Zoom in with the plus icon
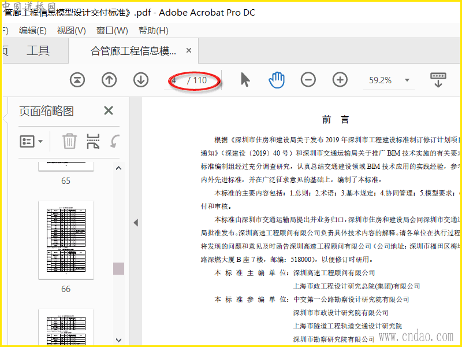The image size is (462, 347). [x=340, y=80]
